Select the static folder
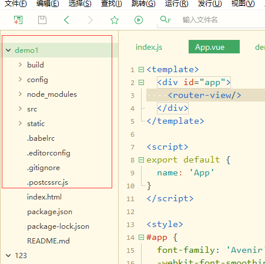 pos(36,124)
